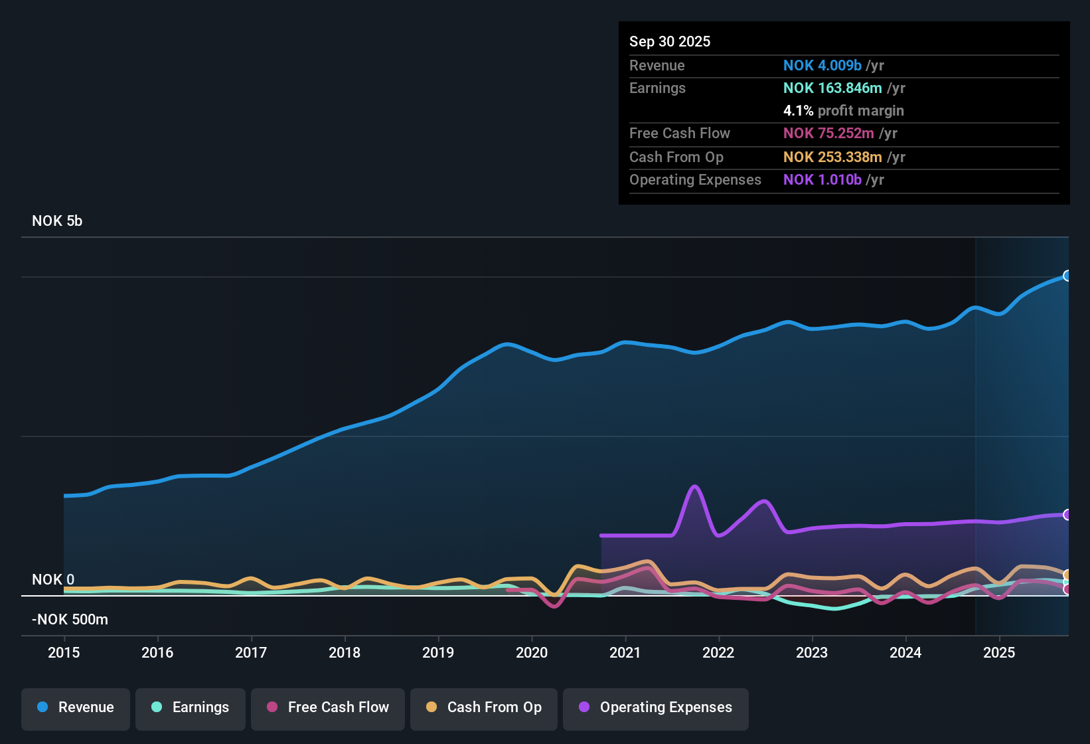1090x744 pixels.
Task: Click the Free Cash Flow endpoint marker
Action: point(1066,589)
